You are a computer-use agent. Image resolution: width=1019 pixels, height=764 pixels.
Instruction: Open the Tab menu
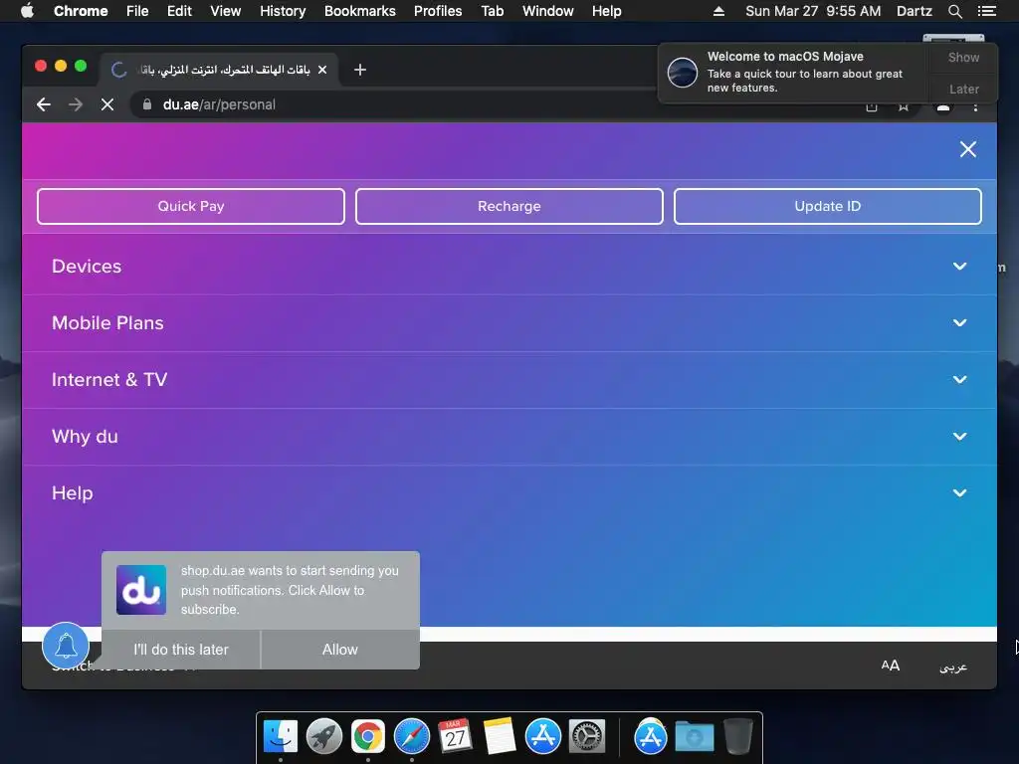(492, 11)
